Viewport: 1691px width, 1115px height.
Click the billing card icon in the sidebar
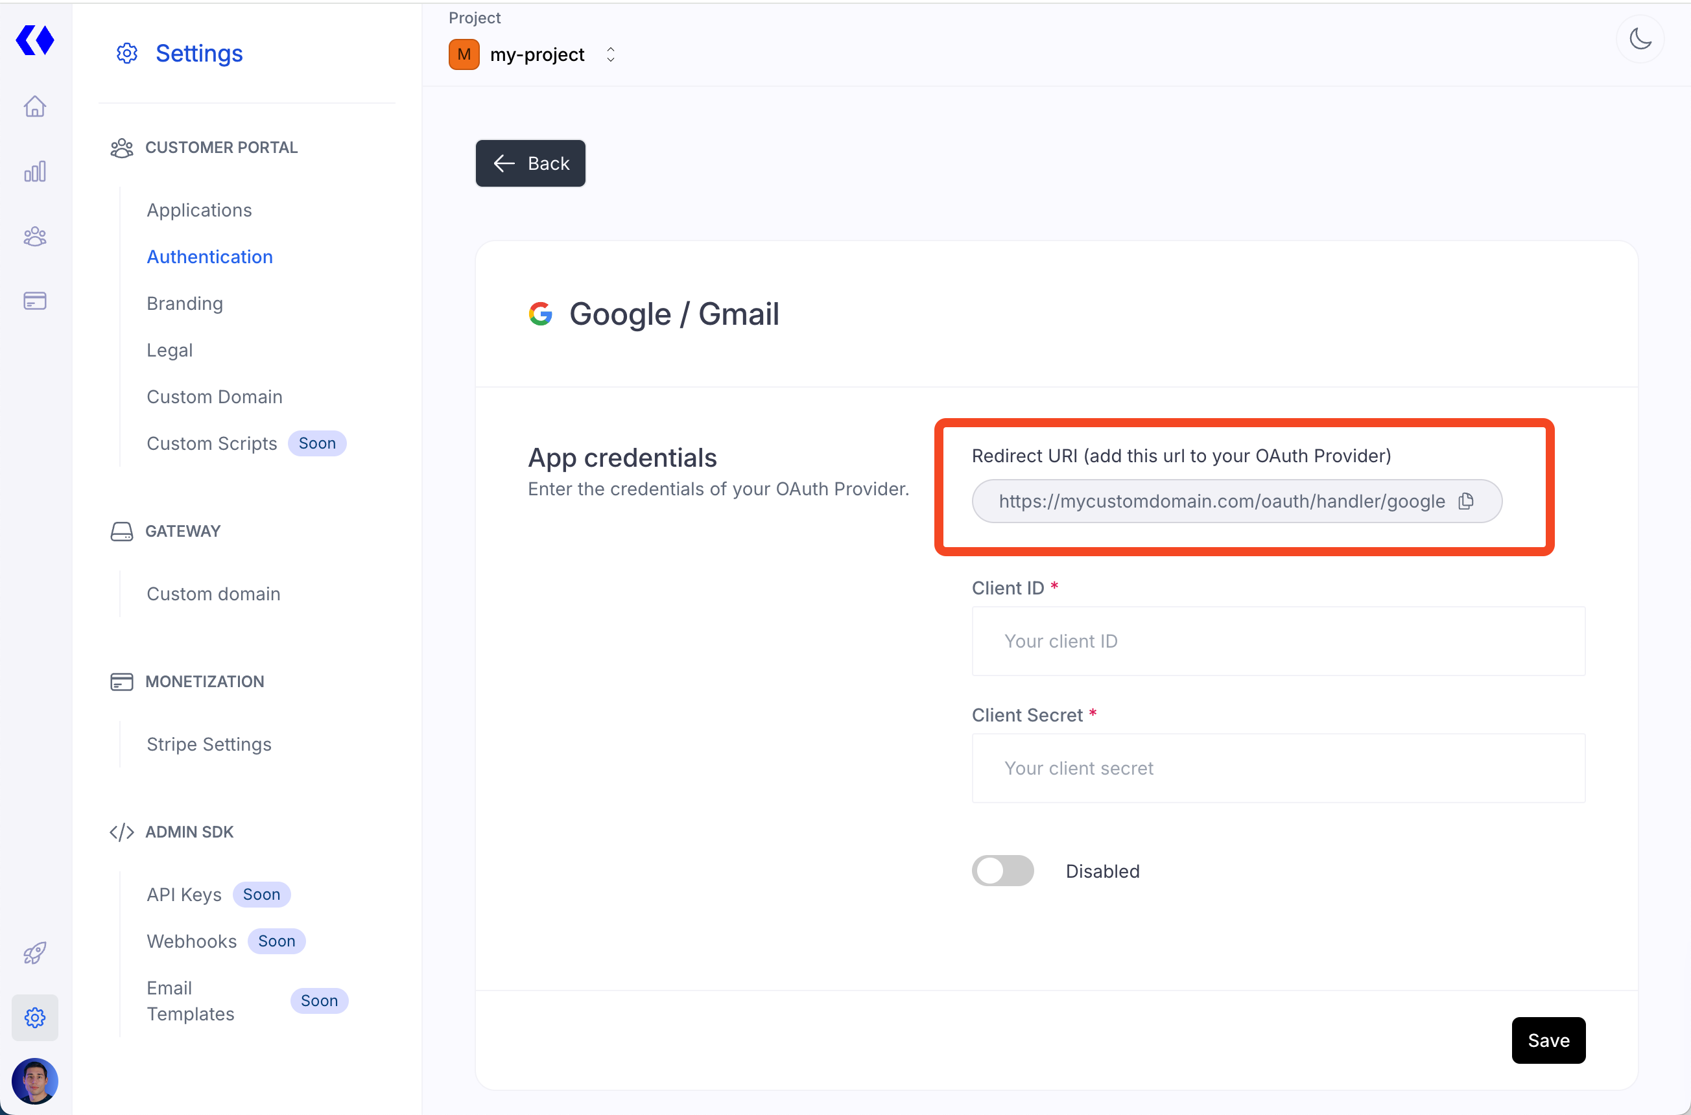[34, 300]
